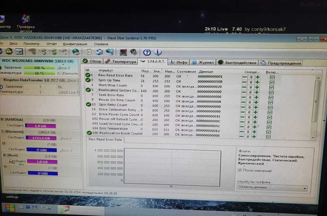Switch to the Журнал tab

[203, 62]
